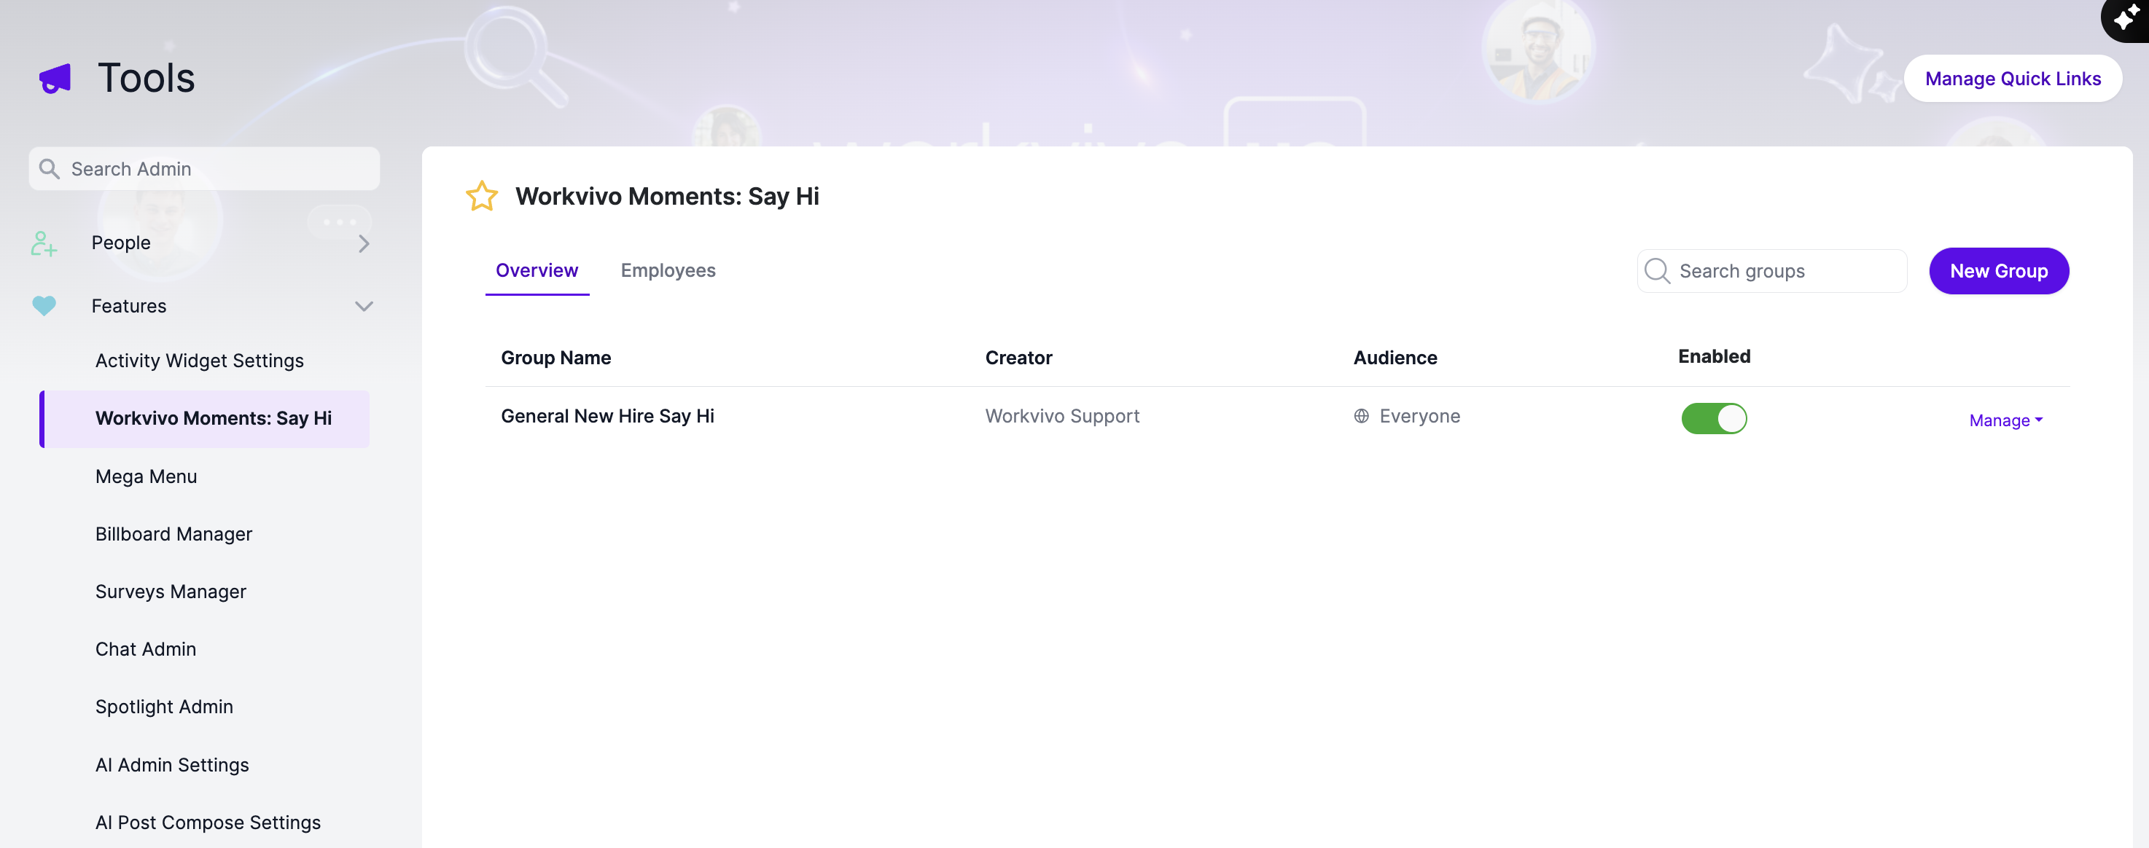
Task: Click the Features sidebar label
Action: pyautogui.click(x=129, y=306)
